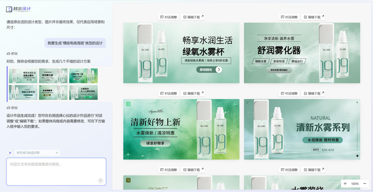Open 编辑下载 for the 清新好物上新 design
Screen dimensions: 373x192
(193, 93)
